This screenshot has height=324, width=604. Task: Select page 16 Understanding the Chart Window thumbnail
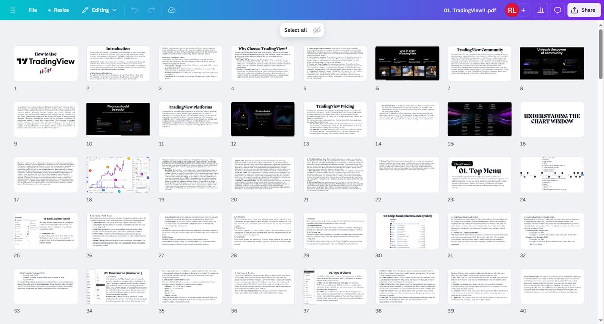coord(552,119)
